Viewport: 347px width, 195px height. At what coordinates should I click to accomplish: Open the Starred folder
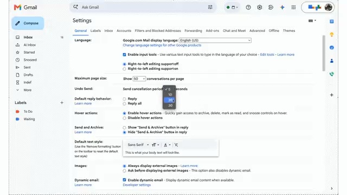click(x=29, y=53)
